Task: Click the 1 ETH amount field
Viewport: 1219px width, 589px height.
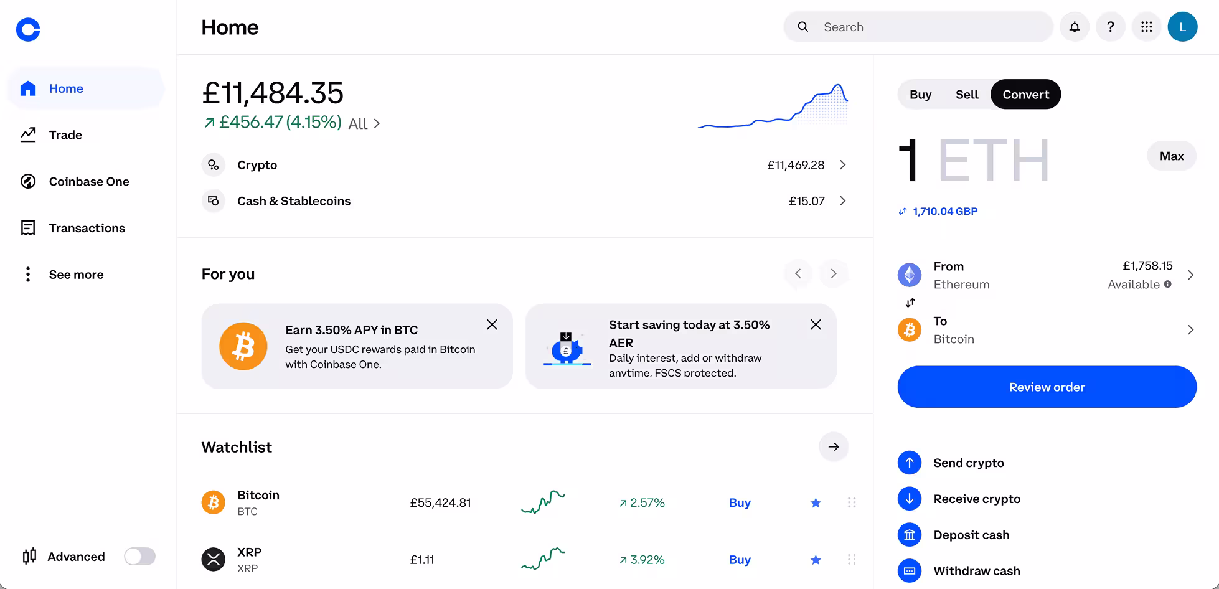Action: click(x=974, y=160)
